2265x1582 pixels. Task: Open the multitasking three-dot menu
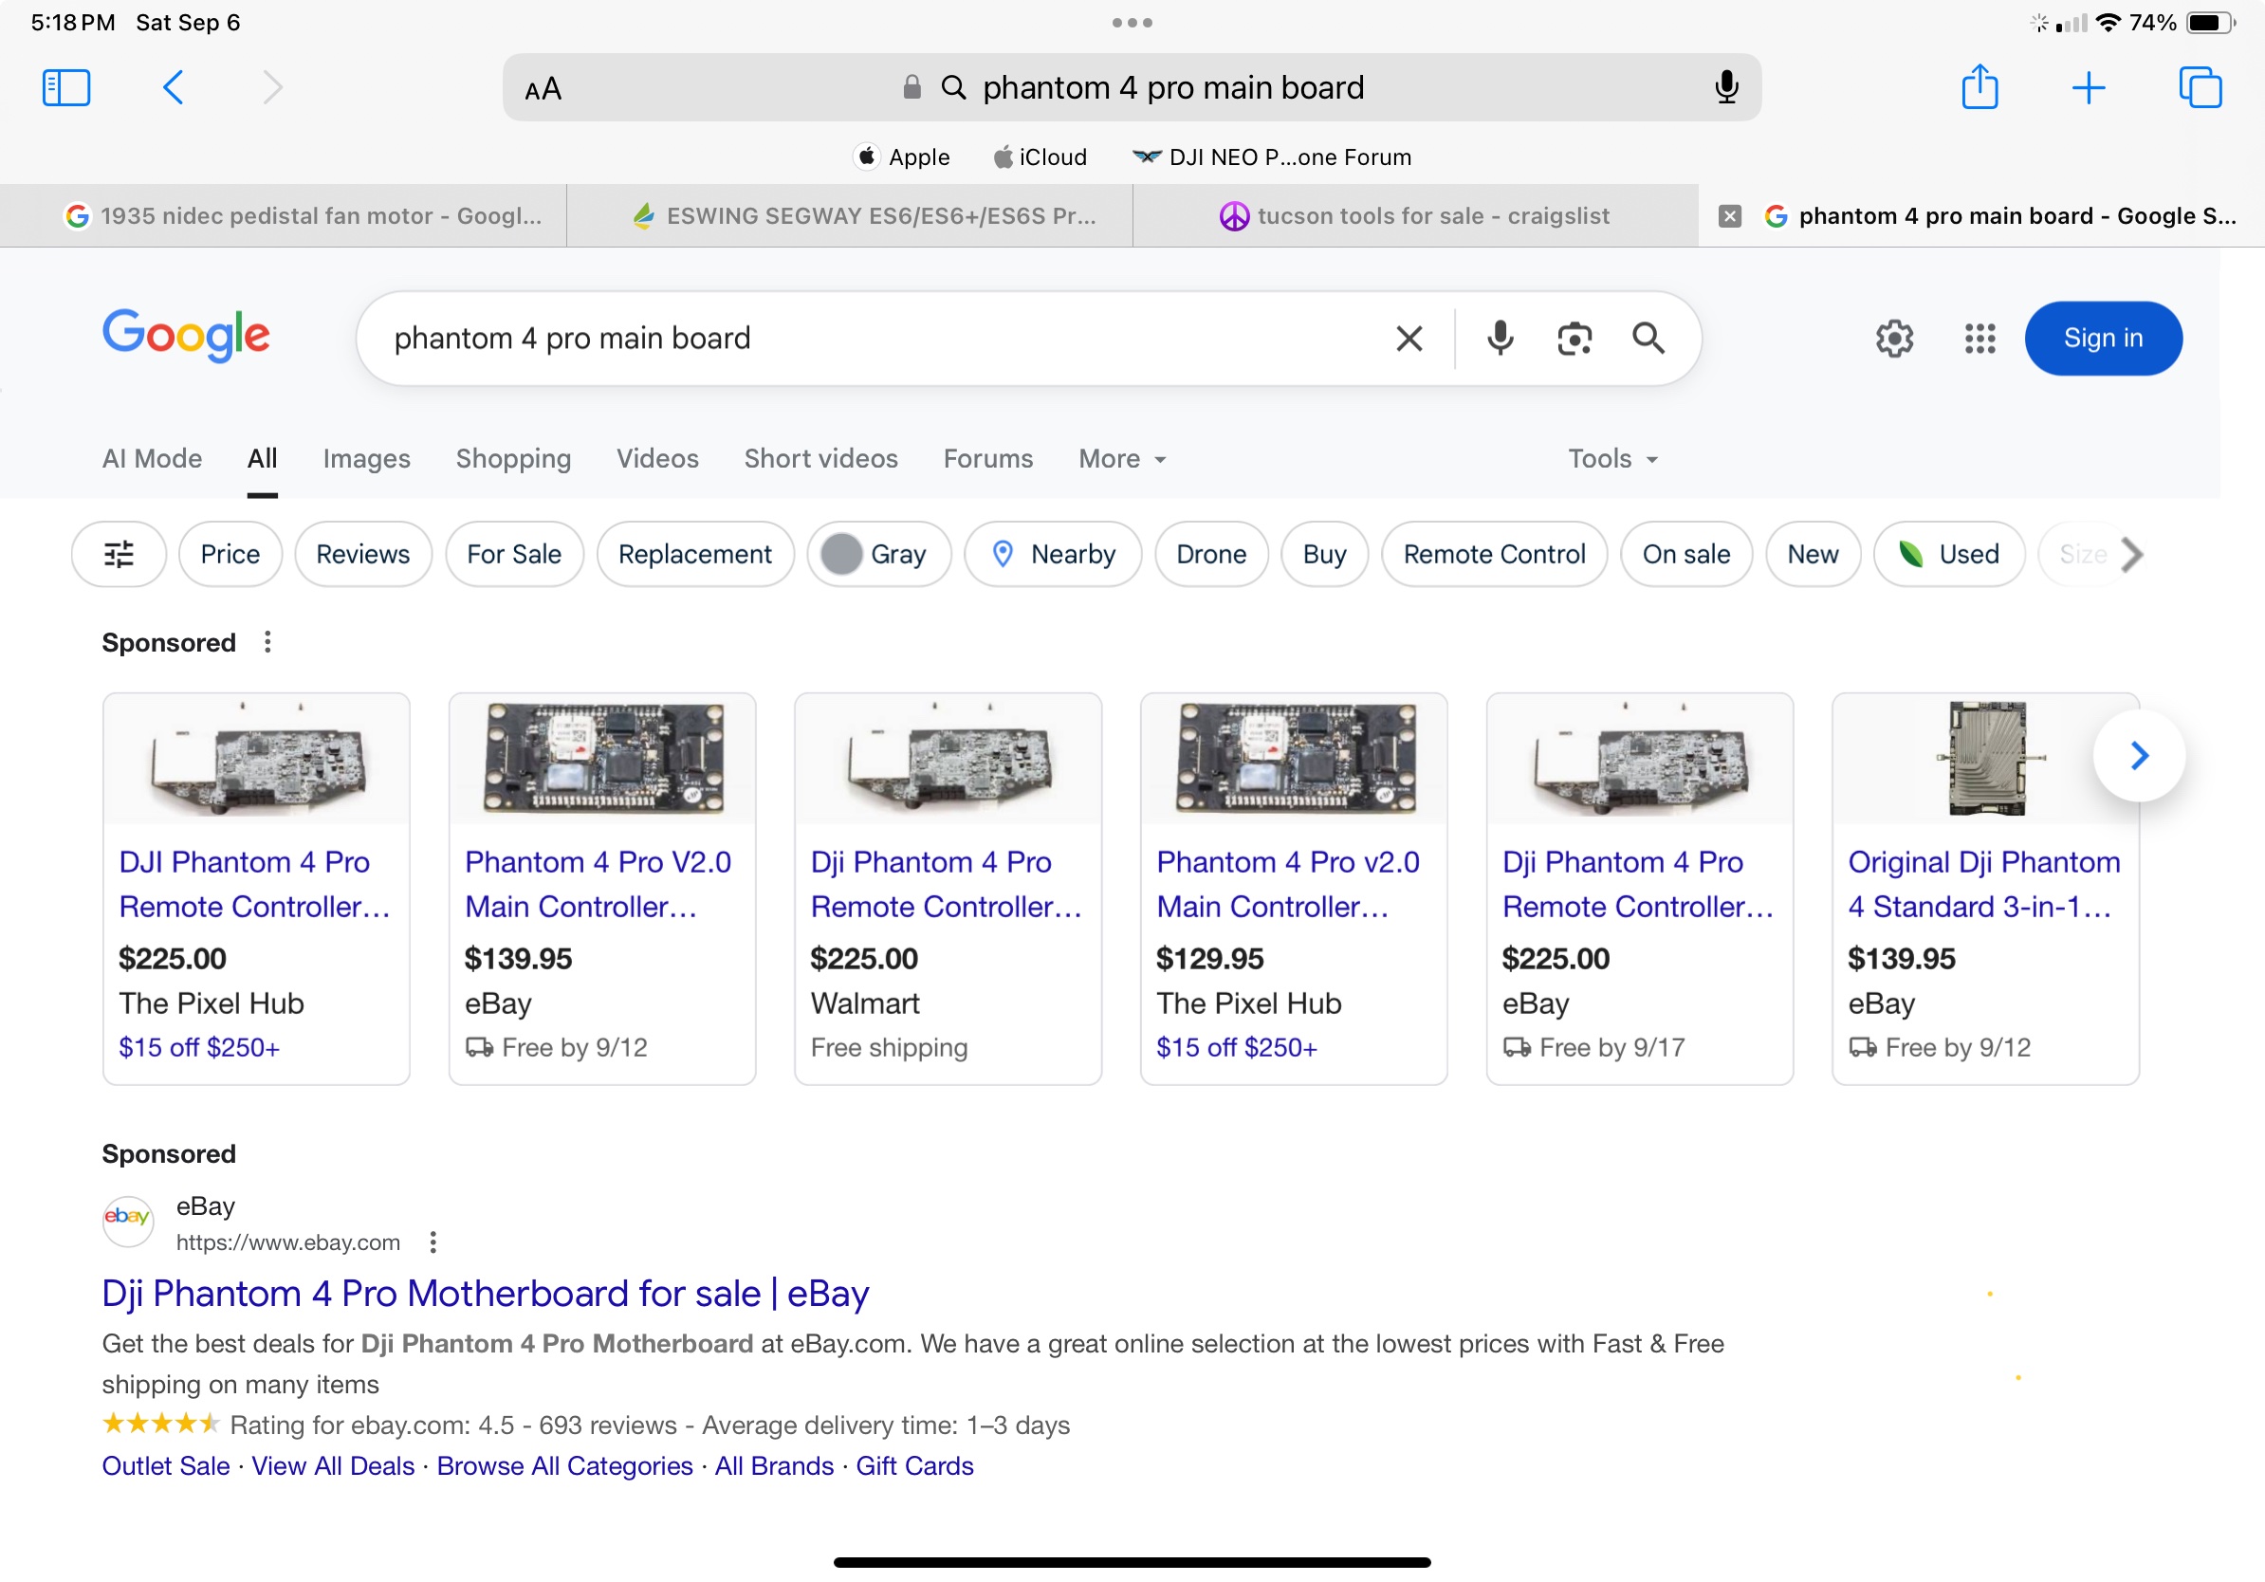(1132, 23)
